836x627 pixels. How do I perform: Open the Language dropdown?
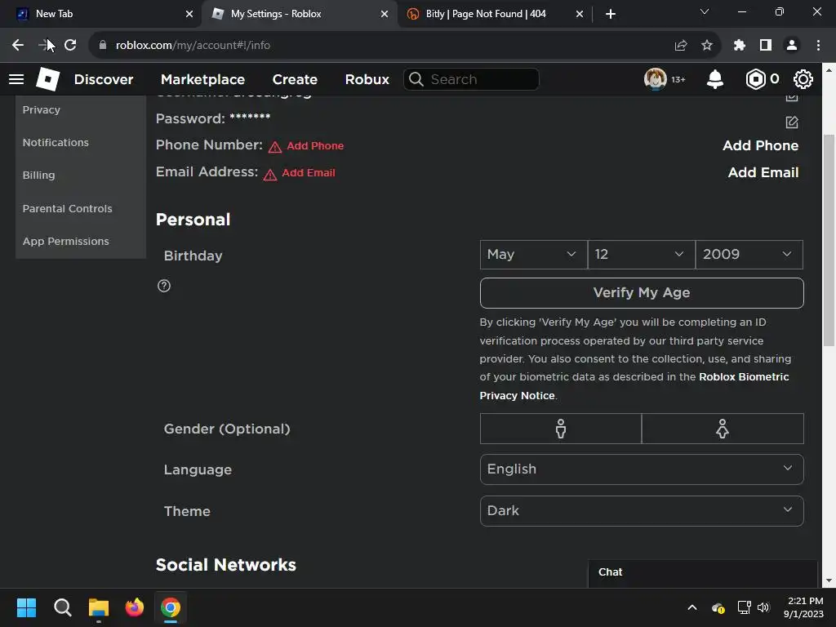point(642,469)
